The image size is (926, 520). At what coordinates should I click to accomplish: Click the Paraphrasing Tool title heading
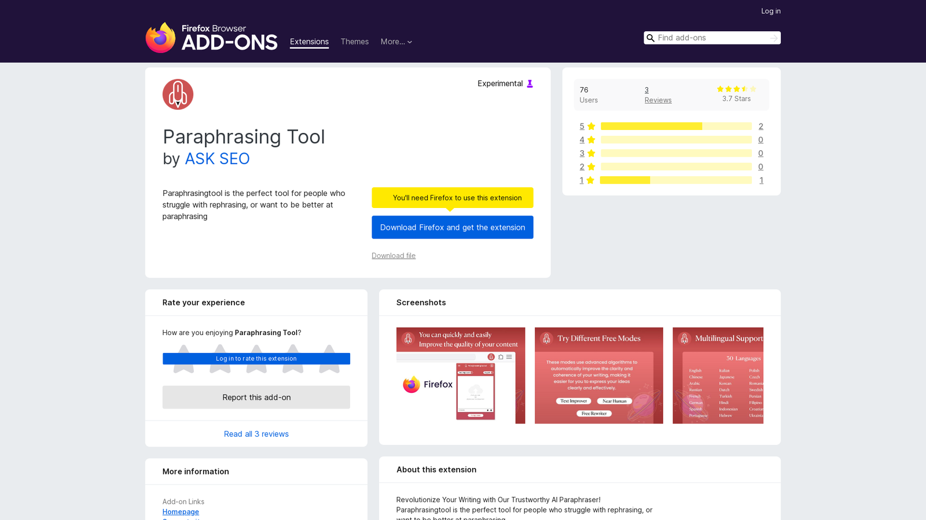pos(244,137)
